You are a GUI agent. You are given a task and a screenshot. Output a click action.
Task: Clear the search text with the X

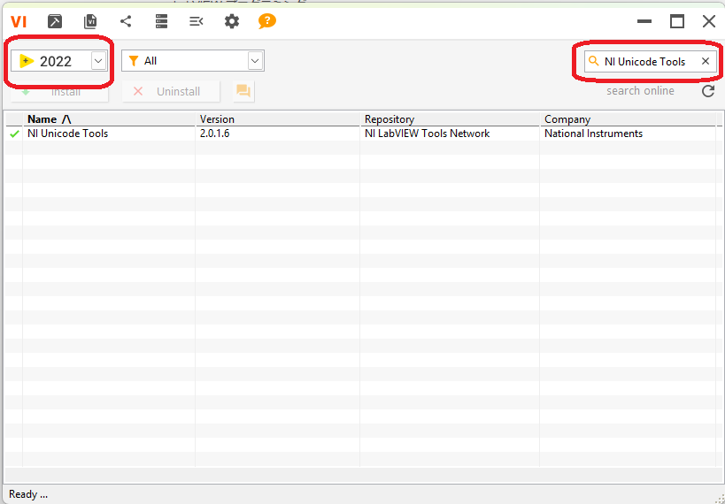pos(706,61)
